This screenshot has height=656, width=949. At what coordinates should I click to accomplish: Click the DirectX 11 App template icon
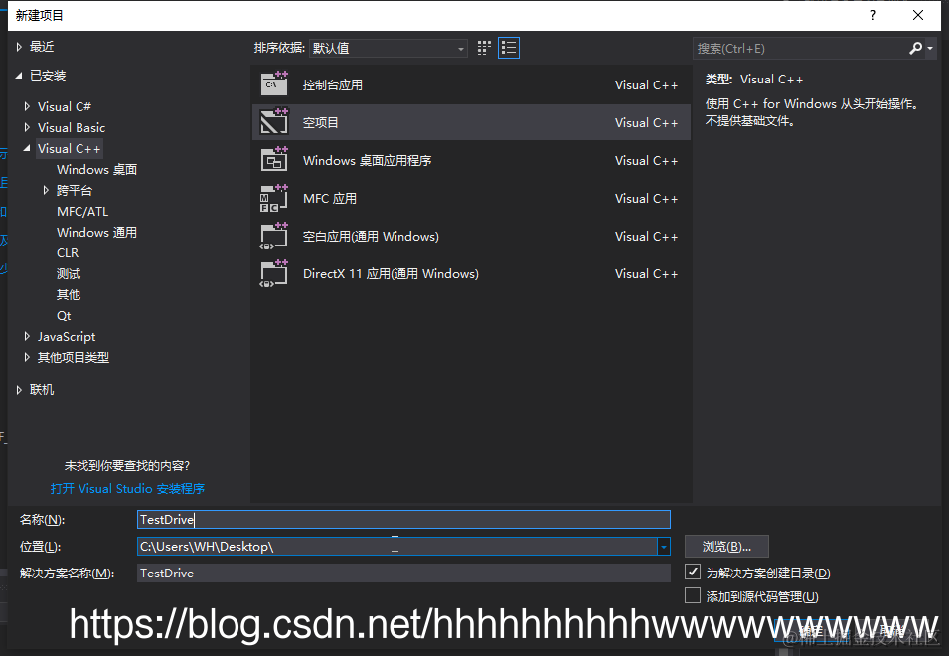pyautogui.click(x=274, y=273)
